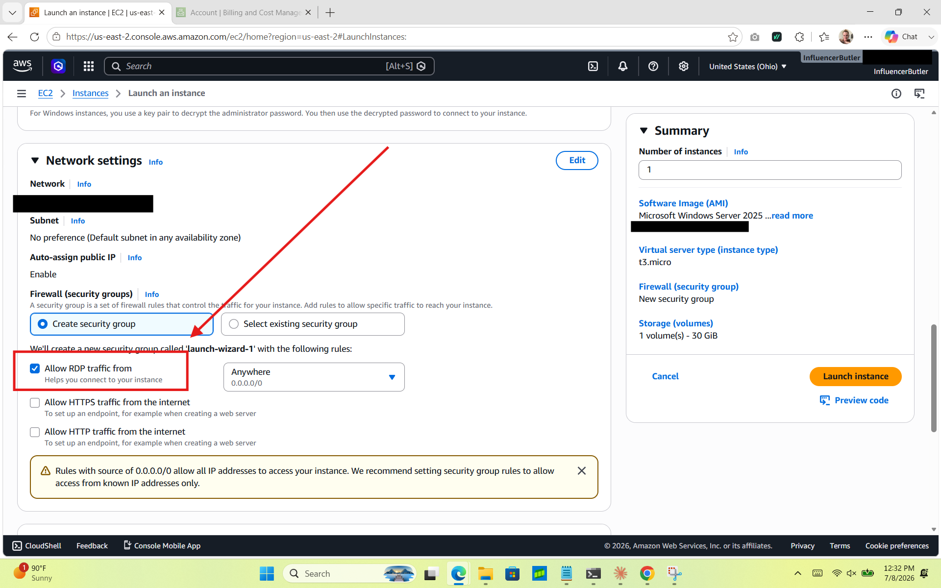The height and width of the screenshot is (588, 941).
Task: Open the browser tab list dropdown
Action: pos(12,12)
